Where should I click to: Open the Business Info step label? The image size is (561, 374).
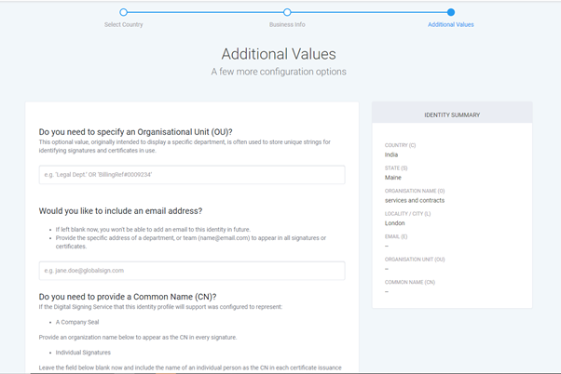coord(287,24)
